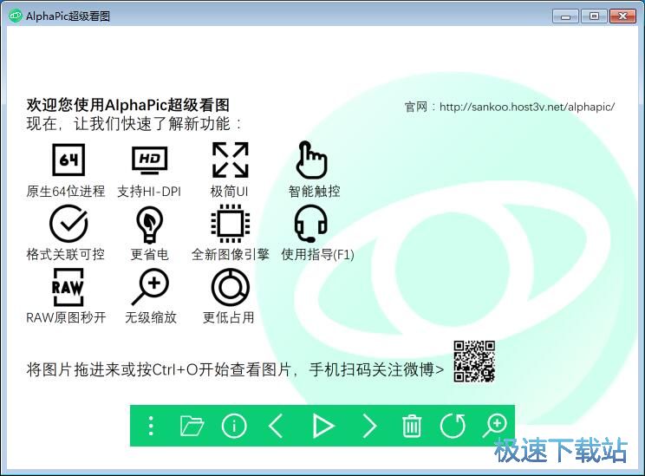Viewport: 645px width, 476px height.
Task: Click the HD monitor icon
Action: pyautogui.click(x=149, y=160)
